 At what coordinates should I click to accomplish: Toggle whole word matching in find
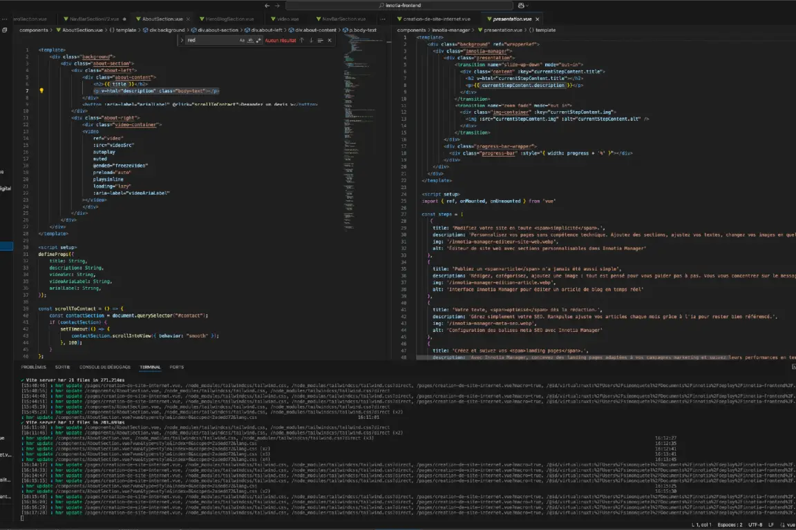tap(250, 41)
